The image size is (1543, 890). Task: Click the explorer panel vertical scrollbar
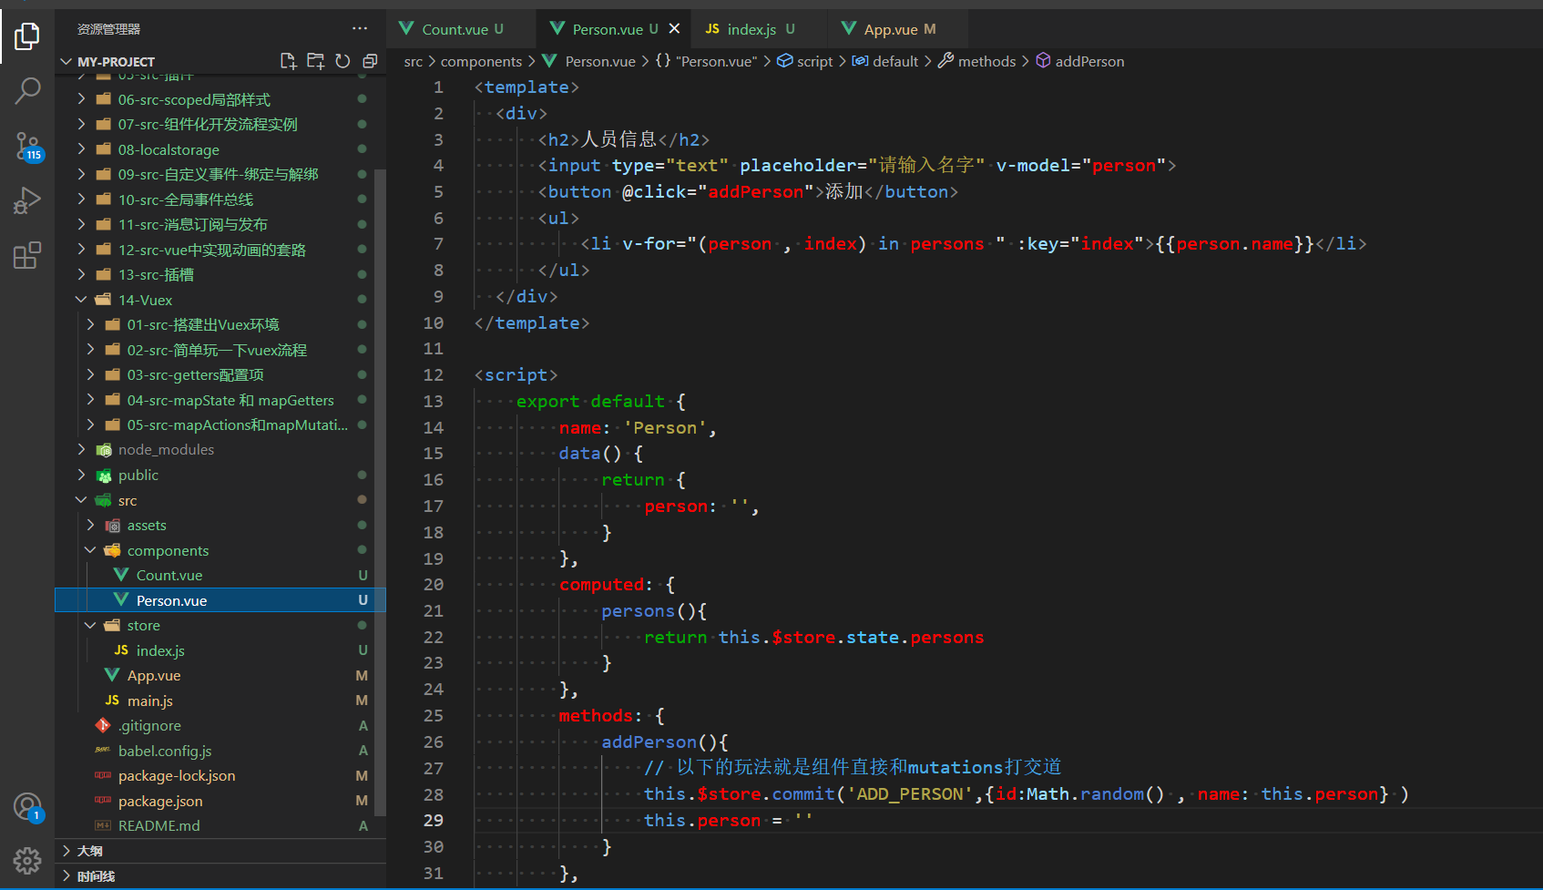pos(381,492)
